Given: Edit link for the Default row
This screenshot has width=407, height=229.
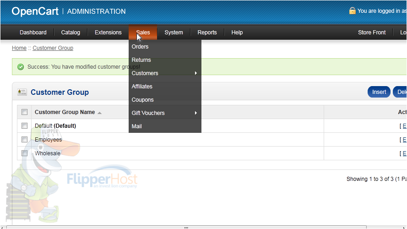Looking at the screenshot, I should 404,126.
